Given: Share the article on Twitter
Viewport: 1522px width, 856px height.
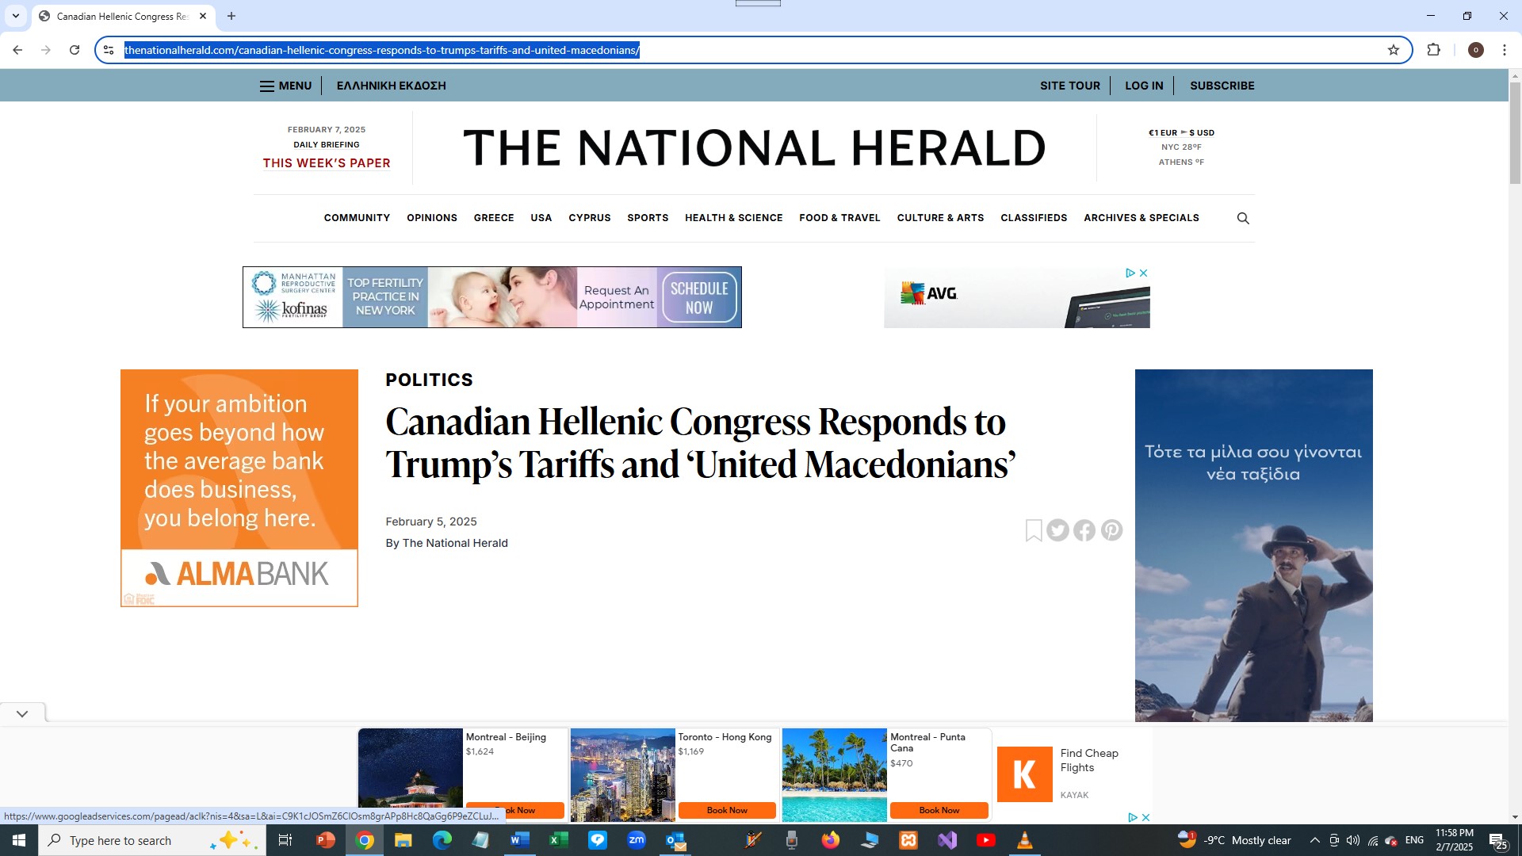Looking at the screenshot, I should (x=1058, y=530).
